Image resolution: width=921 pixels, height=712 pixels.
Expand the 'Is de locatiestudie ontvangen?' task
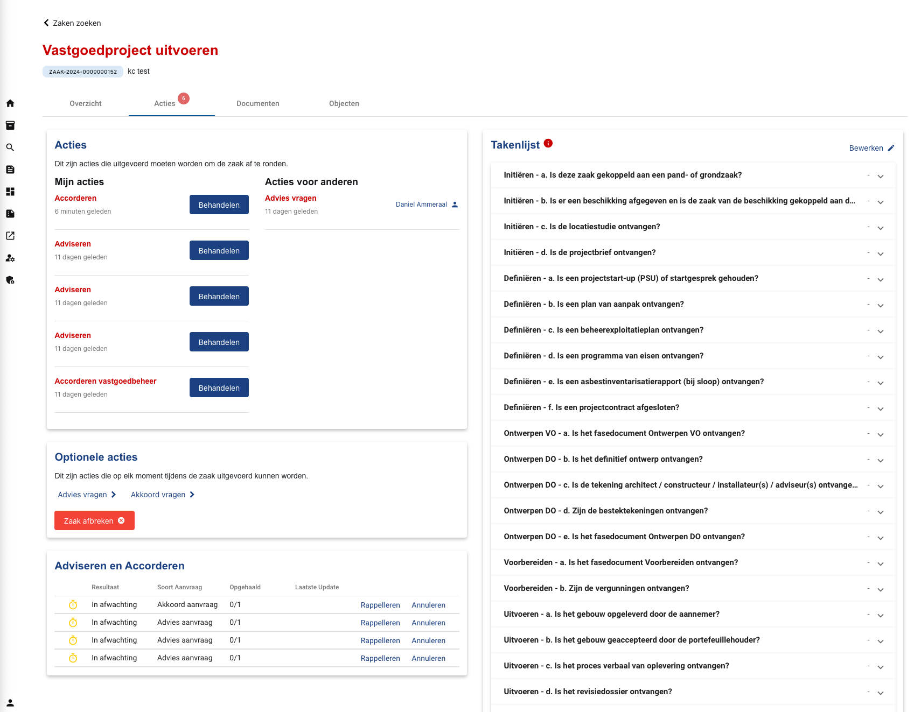click(x=693, y=227)
